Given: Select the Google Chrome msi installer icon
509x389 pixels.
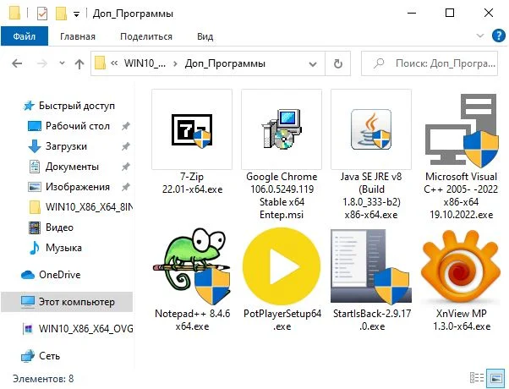Looking at the screenshot, I should click(282, 129).
